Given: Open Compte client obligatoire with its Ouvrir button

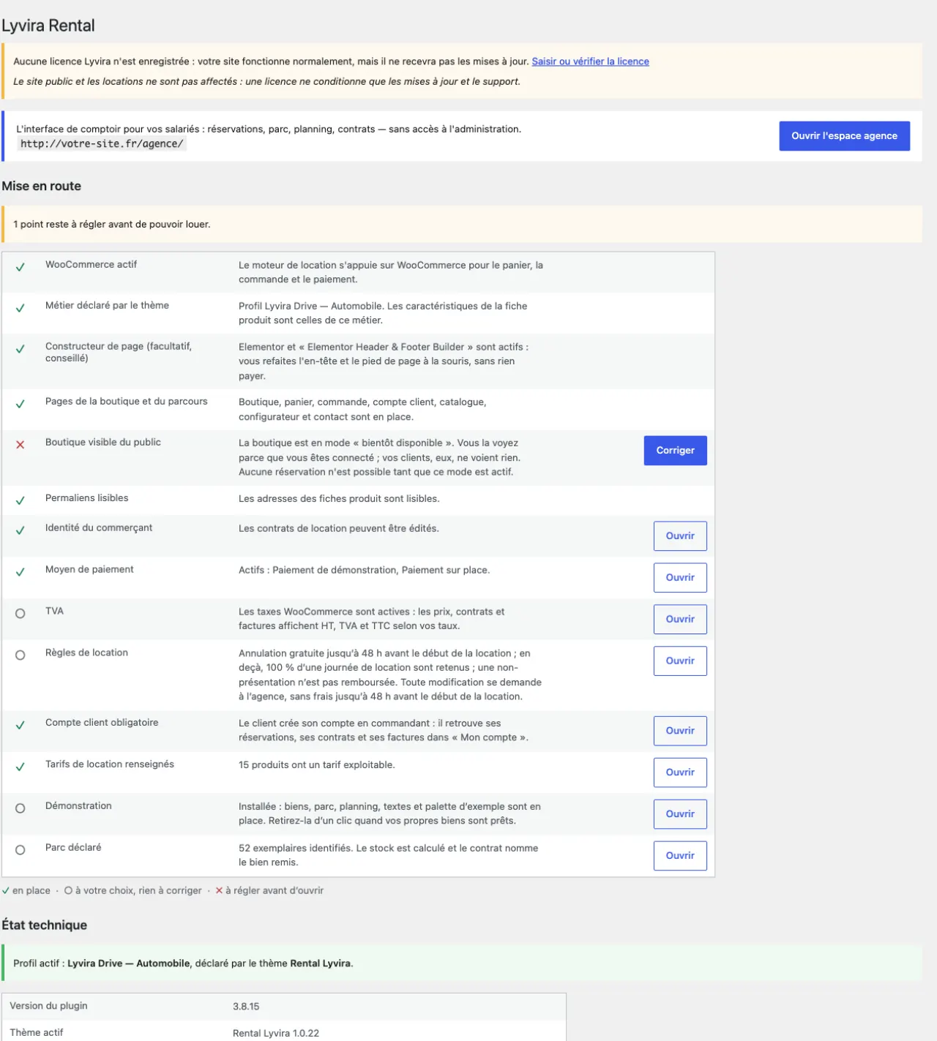Looking at the screenshot, I should point(680,731).
